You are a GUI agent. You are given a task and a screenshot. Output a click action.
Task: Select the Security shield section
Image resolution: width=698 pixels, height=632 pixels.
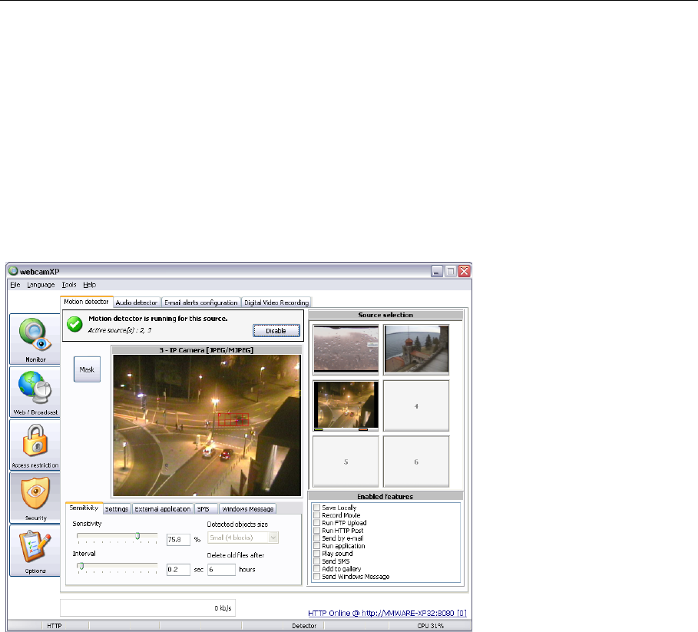35,497
